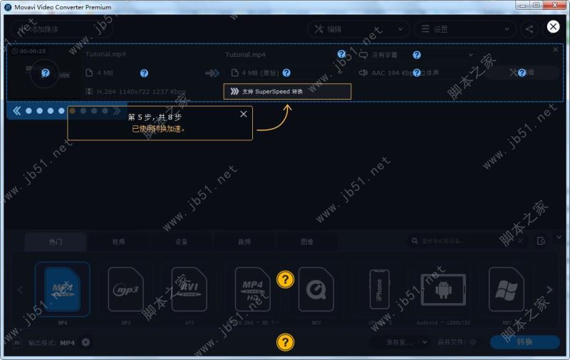570x360 pixels.
Task: Open output format settings gear
Action: (85, 342)
